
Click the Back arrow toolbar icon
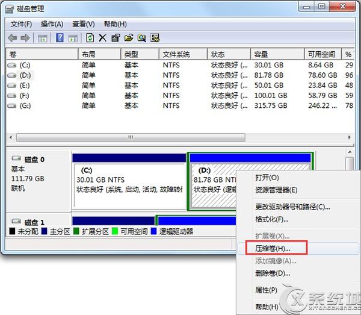[12, 38]
